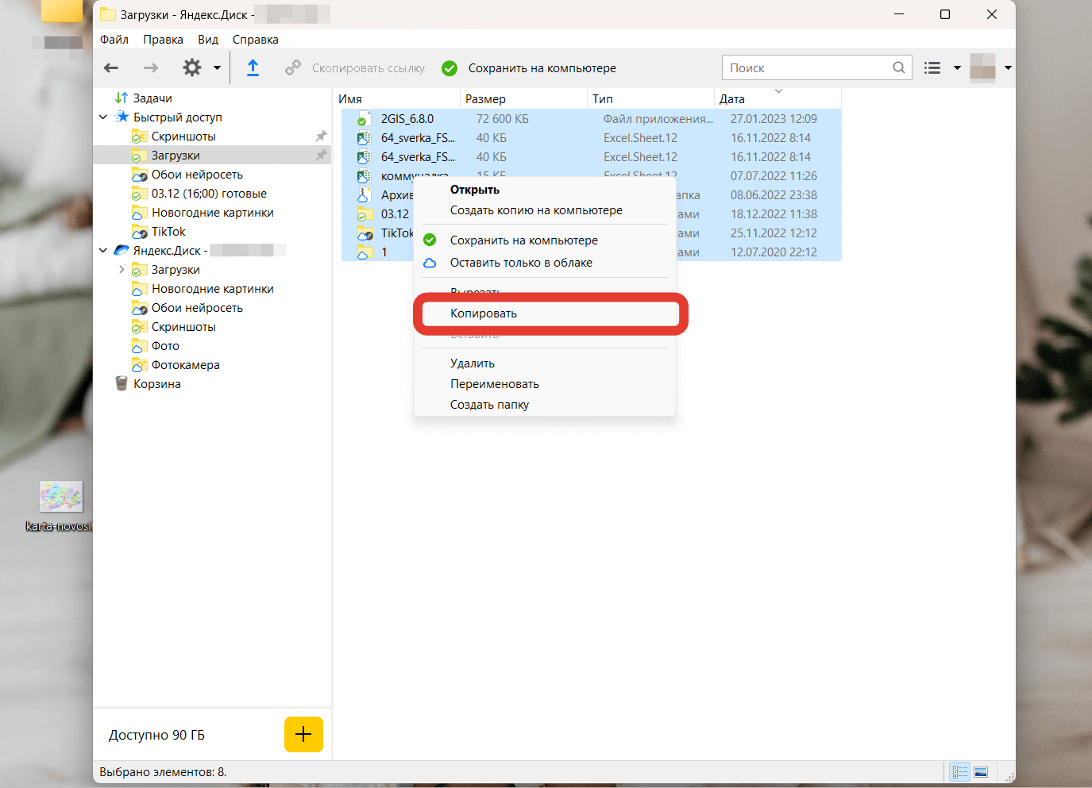Image resolution: width=1092 pixels, height=788 pixels.
Task: Click the blue upload arrow icon
Action: tap(253, 68)
